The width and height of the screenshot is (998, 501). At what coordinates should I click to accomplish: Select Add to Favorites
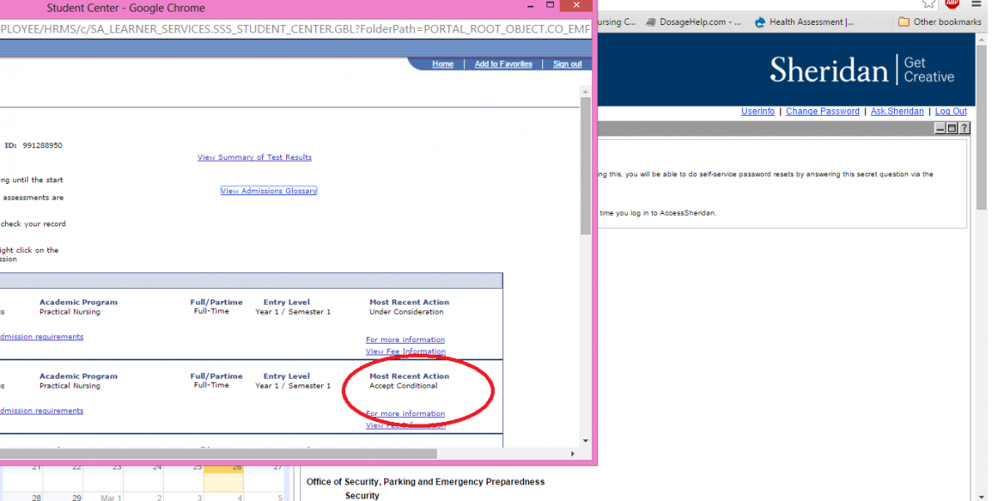point(503,64)
